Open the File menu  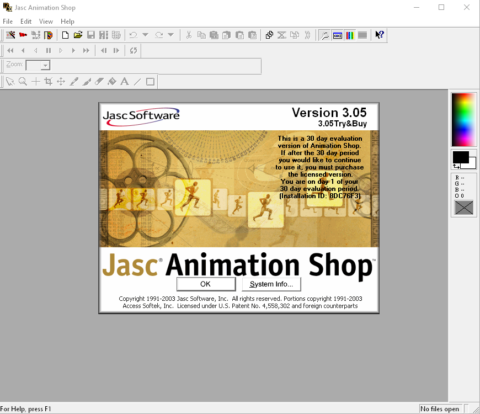8,22
